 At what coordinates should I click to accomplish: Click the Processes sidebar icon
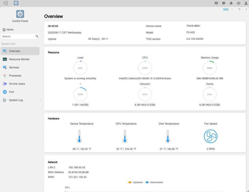5,75
